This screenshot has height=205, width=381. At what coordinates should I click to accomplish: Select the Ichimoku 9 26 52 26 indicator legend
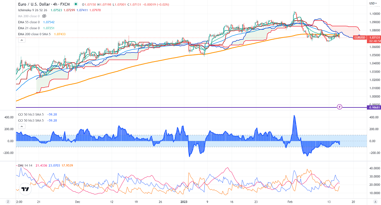33,10
